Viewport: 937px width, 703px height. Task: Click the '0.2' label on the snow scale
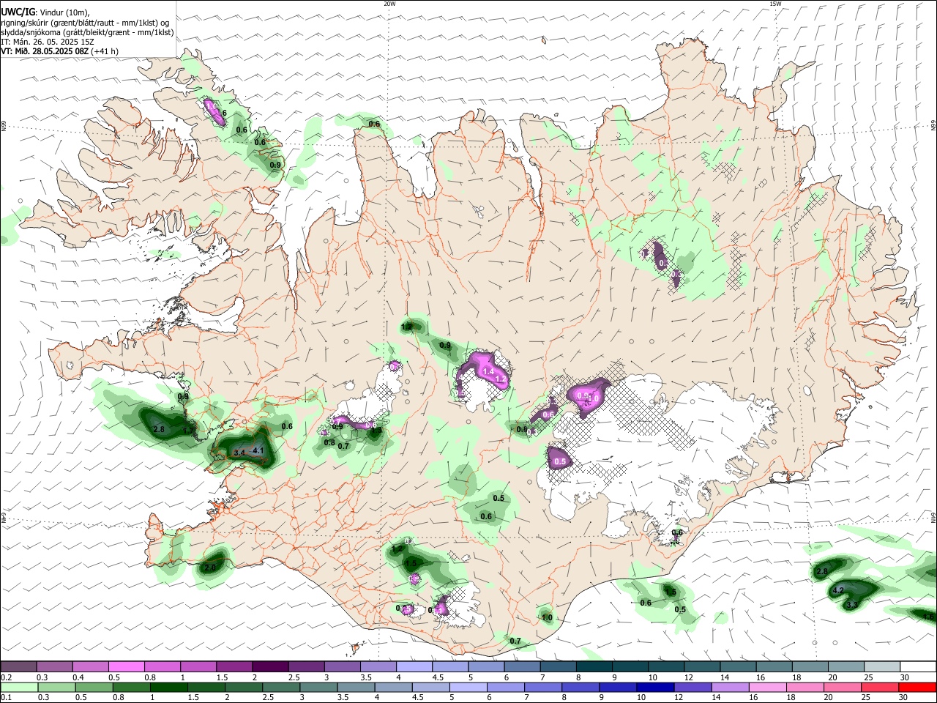point(6,677)
